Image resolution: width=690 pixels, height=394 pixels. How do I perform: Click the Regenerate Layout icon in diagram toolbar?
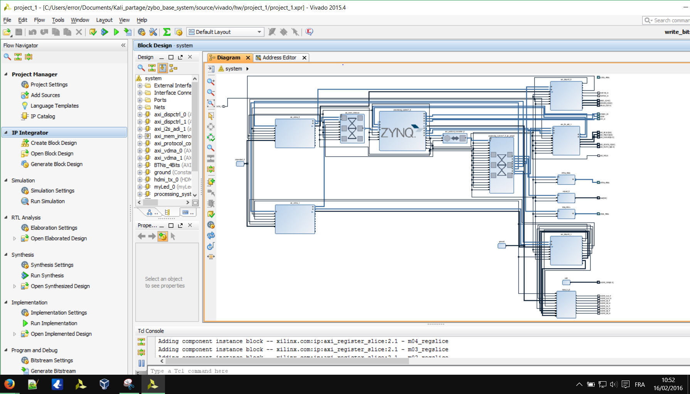point(211,236)
